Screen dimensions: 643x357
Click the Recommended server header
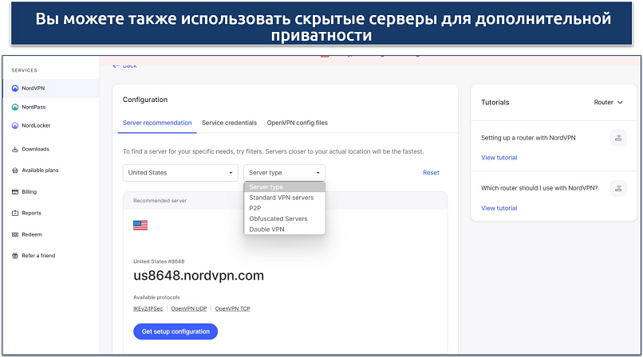[x=160, y=201]
